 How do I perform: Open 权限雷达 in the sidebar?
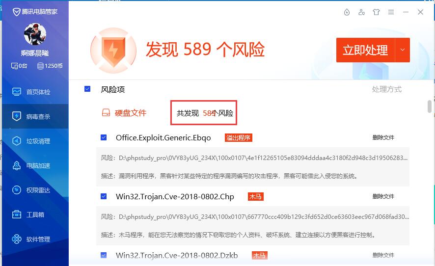pyautogui.click(x=35, y=190)
